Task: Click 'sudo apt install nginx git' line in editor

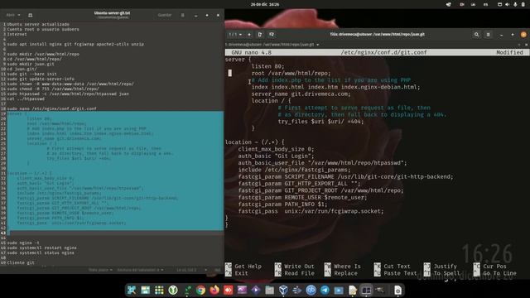Action: coord(75,44)
